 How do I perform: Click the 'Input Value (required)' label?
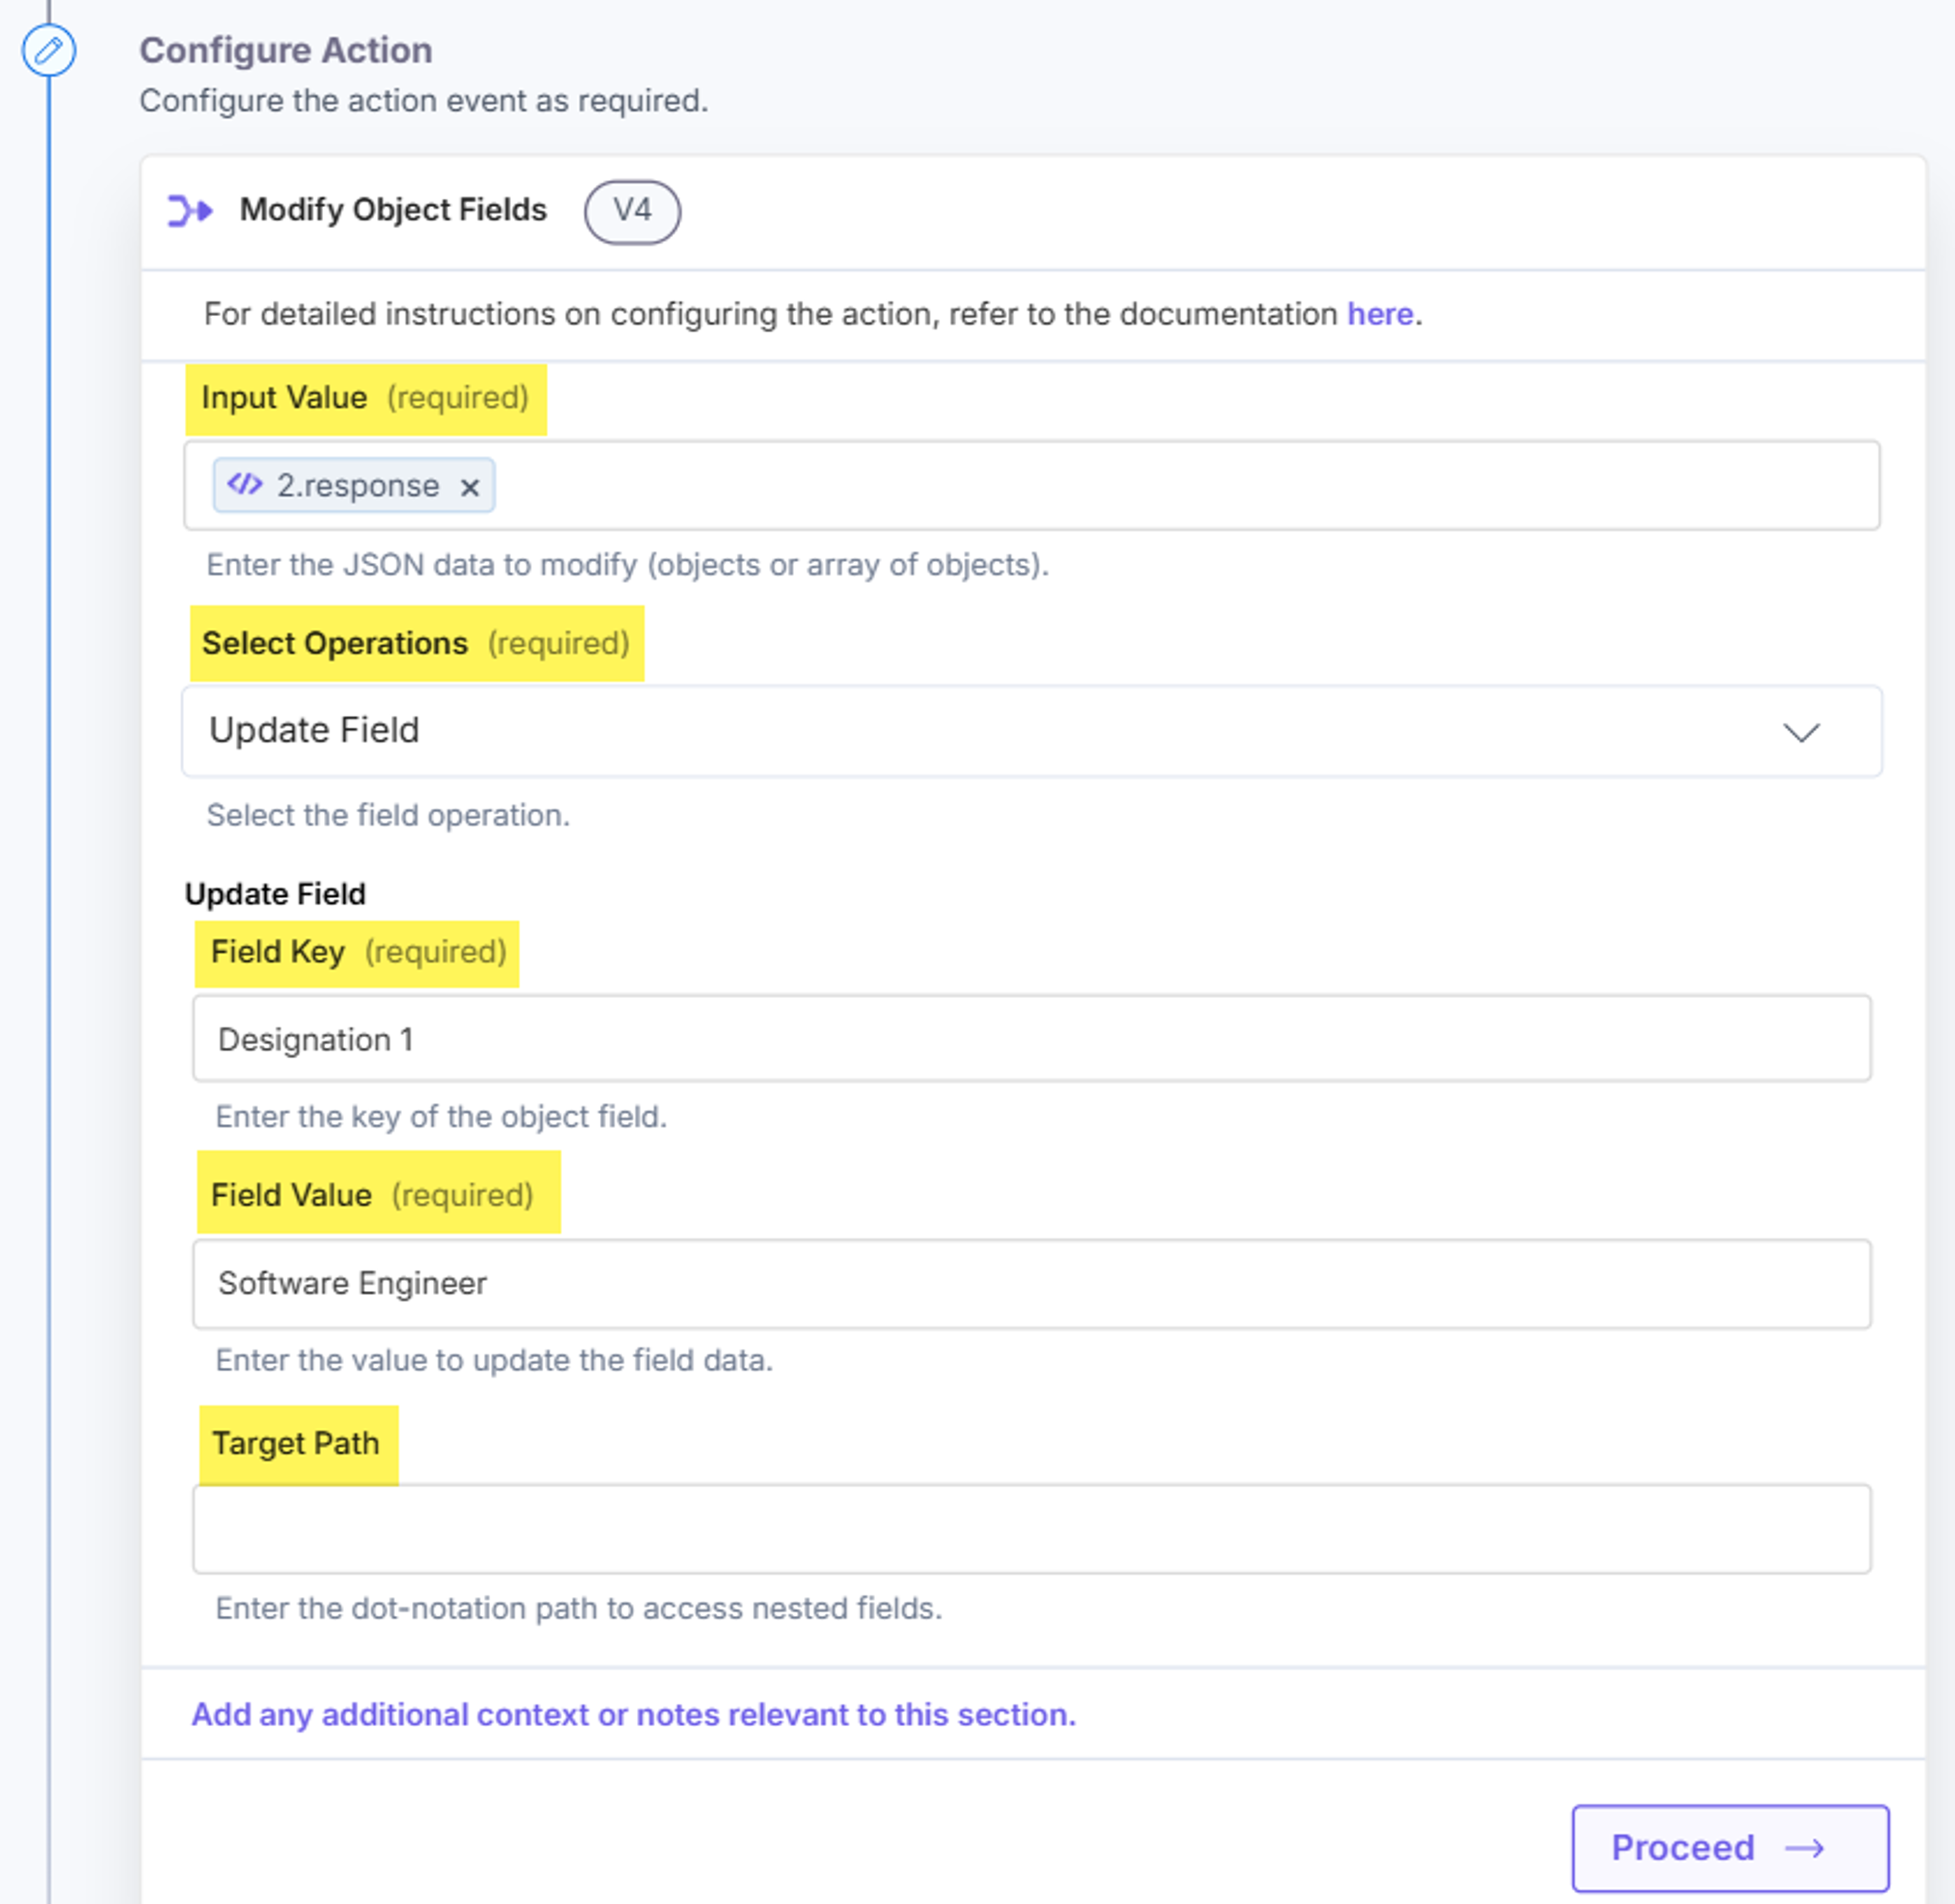[x=365, y=398]
